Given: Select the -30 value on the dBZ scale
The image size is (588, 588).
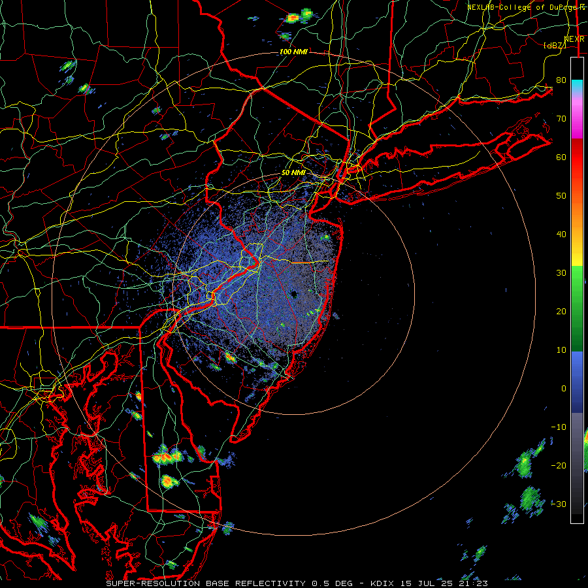Looking at the screenshot, I should point(559,504).
